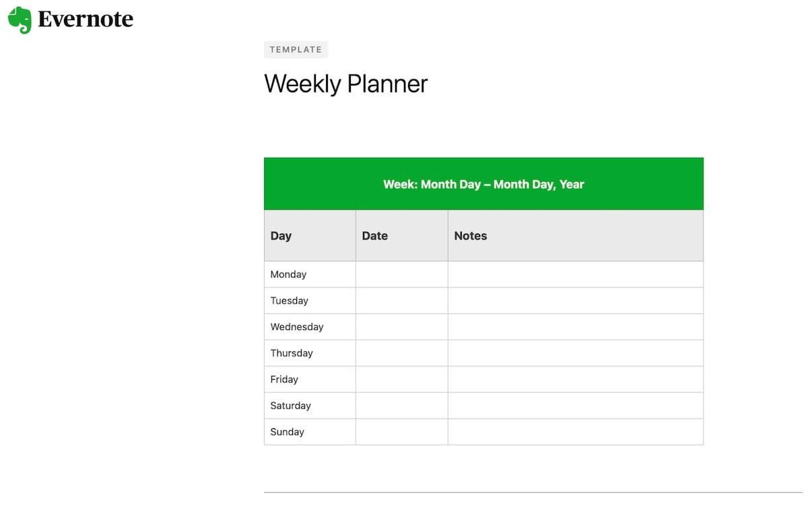The image size is (808, 507).
Task: Click the Friday row label
Action: 284,379
